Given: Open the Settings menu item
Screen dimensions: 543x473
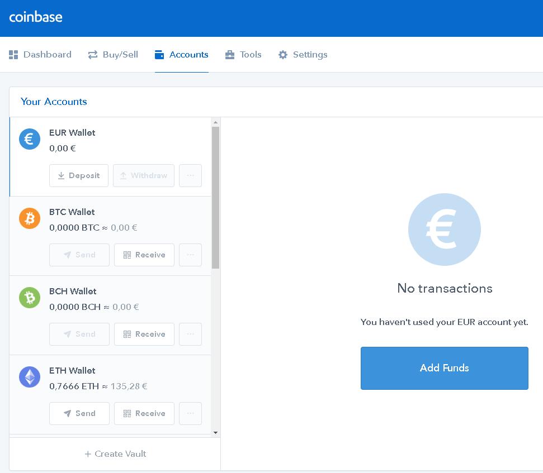Looking at the screenshot, I should click(x=303, y=54).
